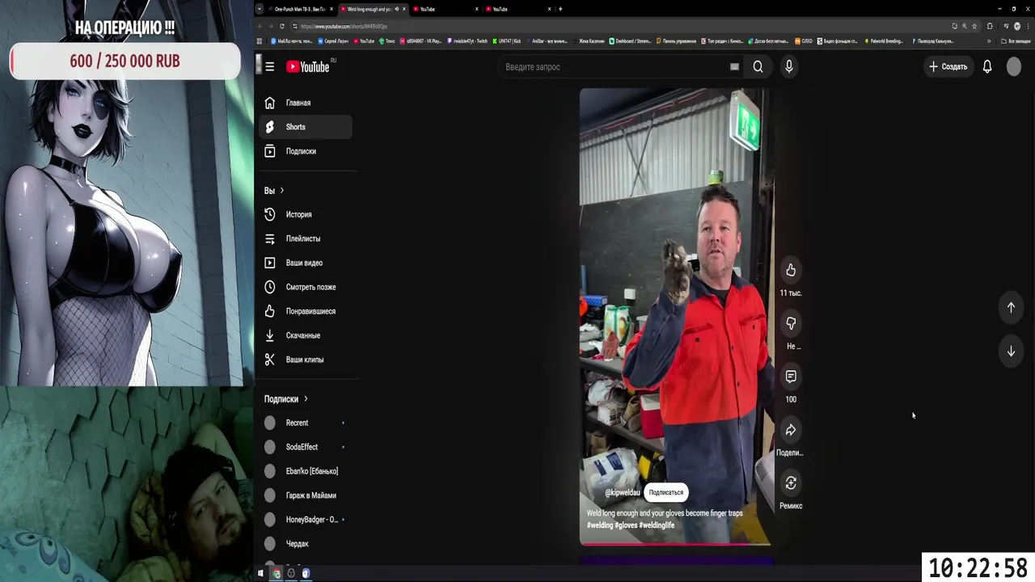Click the #welding hashtag

tap(600, 525)
